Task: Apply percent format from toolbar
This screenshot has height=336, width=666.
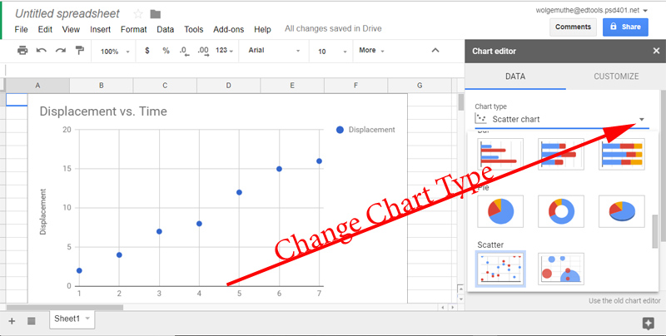Action: coord(166,51)
